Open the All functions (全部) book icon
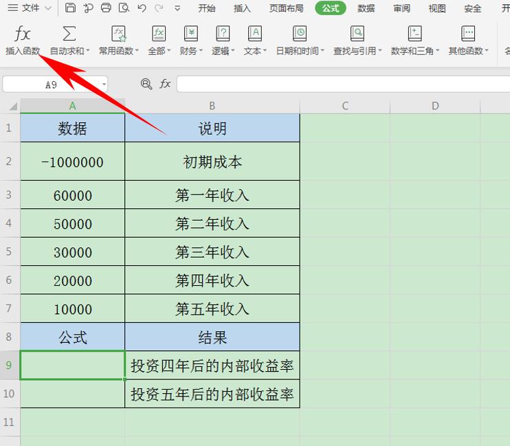The image size is (510, 446). (x=159, y=34)
